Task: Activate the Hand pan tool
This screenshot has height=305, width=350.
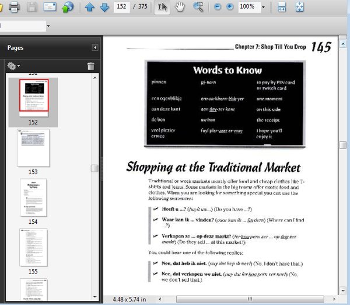Action: [180, 7]
